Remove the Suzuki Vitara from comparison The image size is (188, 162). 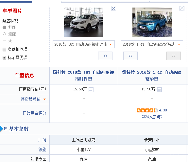[182, 9]
